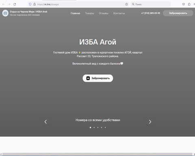Open the Контакты nav tab
The image size is (195, 156).
click(x=119, y=13)
